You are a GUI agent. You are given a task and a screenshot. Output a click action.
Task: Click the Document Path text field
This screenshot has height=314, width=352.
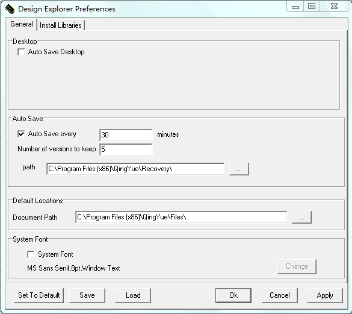(181, 217)
